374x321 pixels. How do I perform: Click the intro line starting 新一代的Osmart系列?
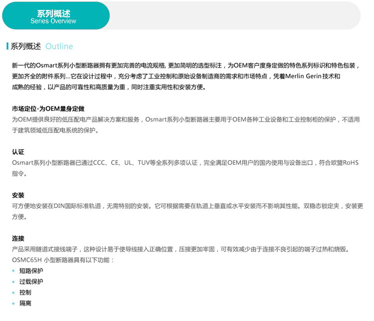coord(186,65)
